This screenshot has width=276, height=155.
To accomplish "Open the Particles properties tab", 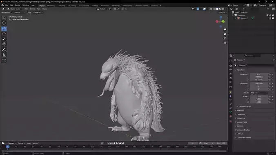I will click(x=231, y=100).
